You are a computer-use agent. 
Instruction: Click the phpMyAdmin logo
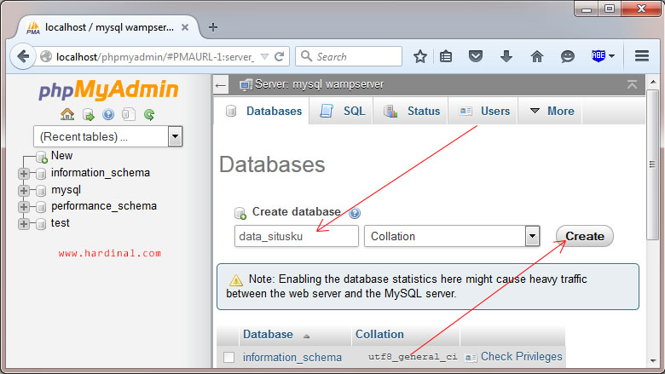[x=108, y=89]
